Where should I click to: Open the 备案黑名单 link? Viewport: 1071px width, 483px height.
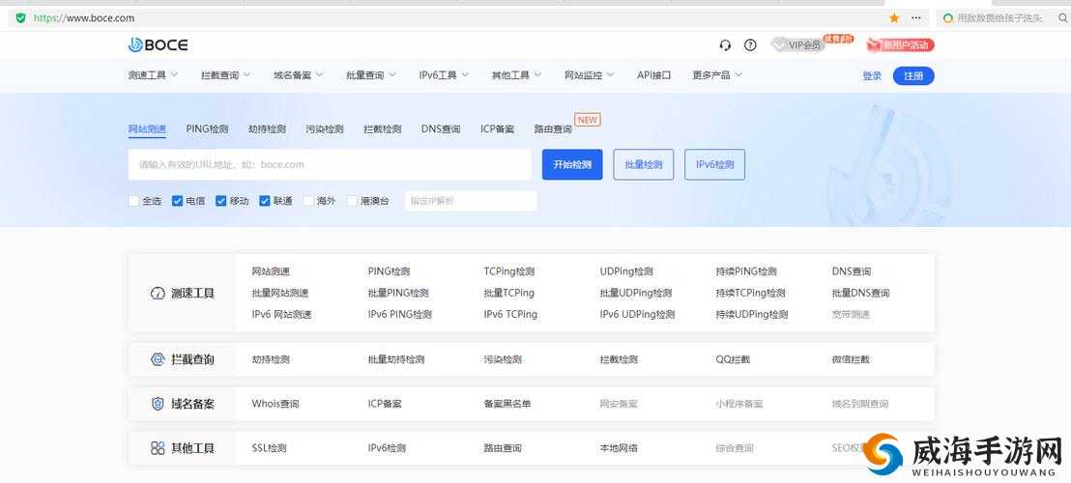(507, 404)
